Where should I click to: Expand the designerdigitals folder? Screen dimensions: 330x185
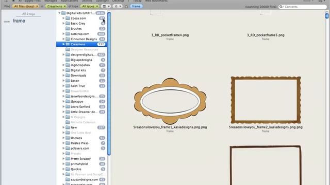pyautogui.click(x=63, y=54)
